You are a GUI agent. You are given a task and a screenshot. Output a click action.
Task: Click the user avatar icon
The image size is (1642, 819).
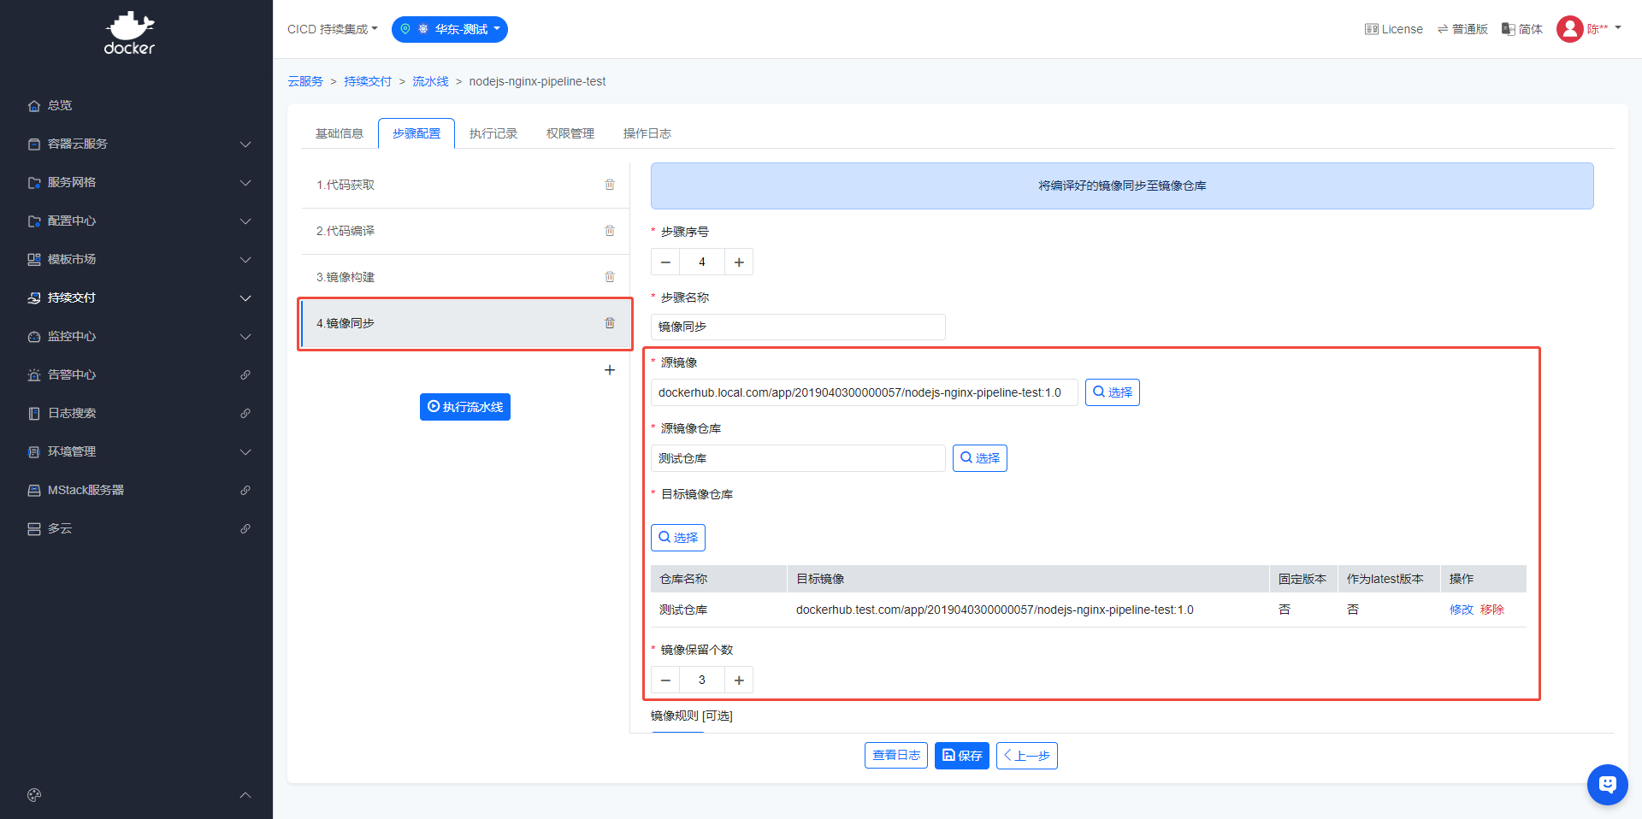(x=1569, y=29)
